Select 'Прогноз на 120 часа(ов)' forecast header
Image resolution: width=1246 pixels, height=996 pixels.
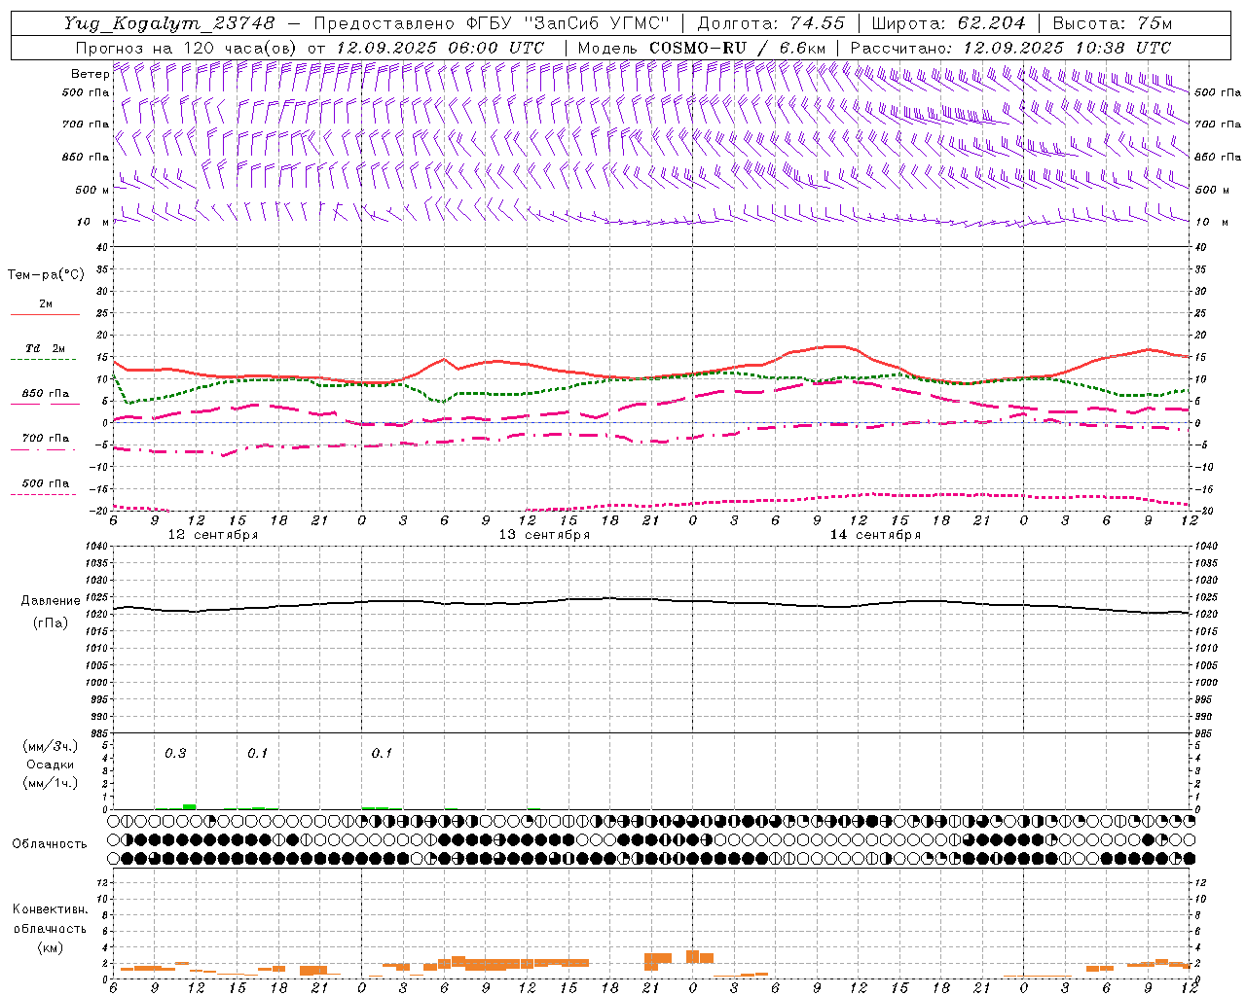point(187,48)
